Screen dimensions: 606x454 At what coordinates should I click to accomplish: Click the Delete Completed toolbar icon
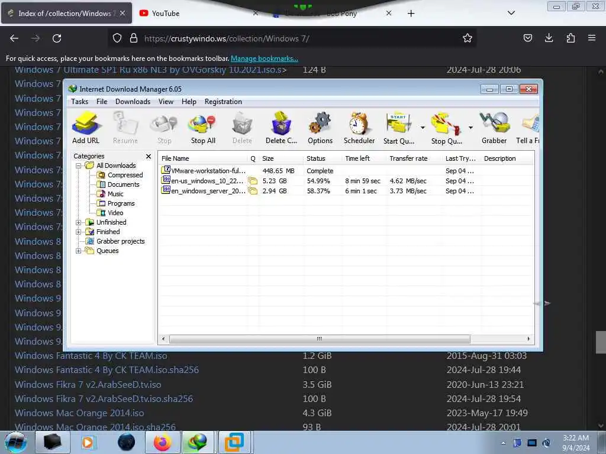pos(281,128)
